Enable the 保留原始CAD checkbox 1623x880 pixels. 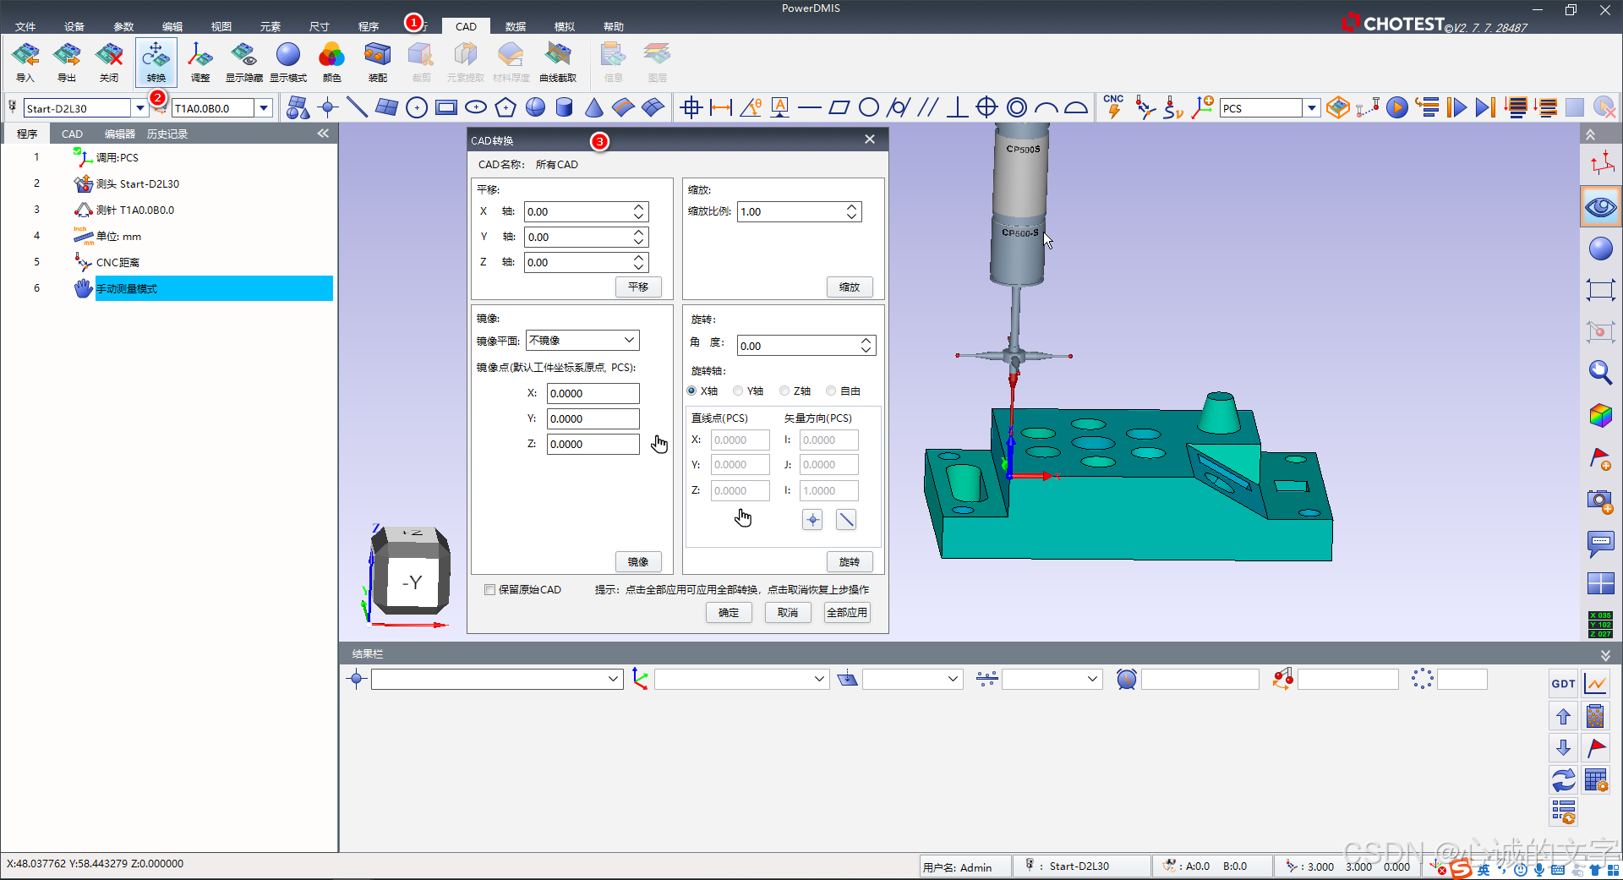click(x=489, y=590)
